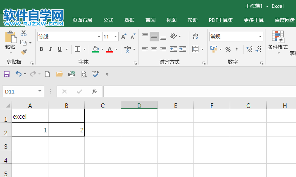Decrease font size with small A icon
Viewport: 296px width, 177px height.
coord(133,36)
